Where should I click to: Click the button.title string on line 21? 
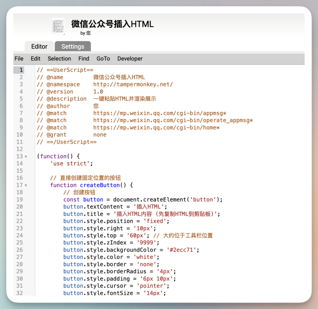pyautogui.click(x=165, y=214)
